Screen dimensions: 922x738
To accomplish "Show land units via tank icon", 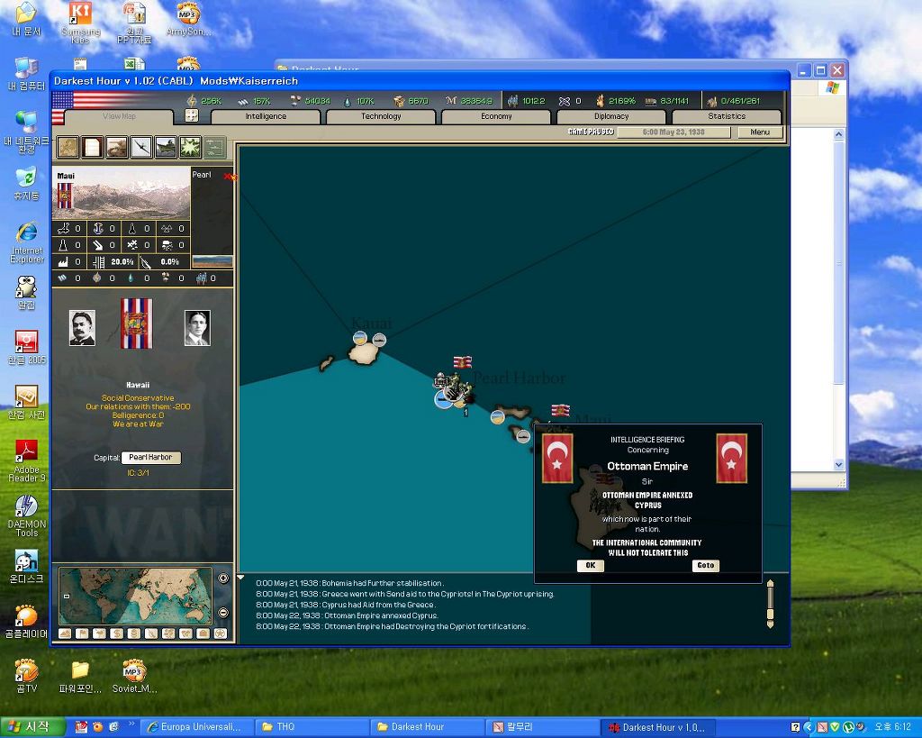I will pos(116,147).
